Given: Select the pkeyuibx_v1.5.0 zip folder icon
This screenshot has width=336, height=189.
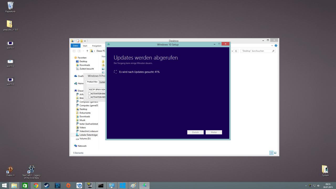Looking at the screenshot, I should (x=10, y=26).
